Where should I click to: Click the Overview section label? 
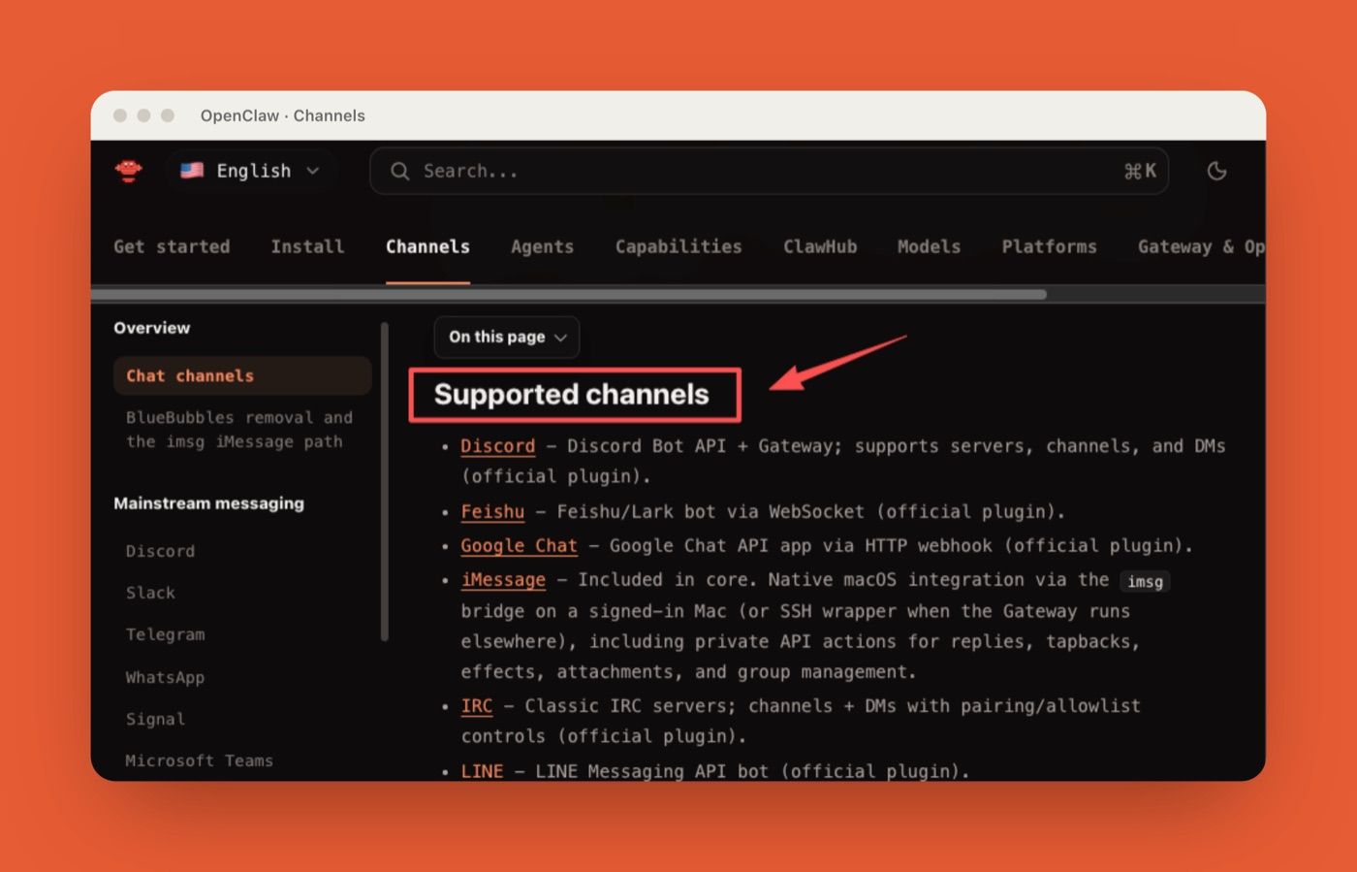[x=152, y=328]
